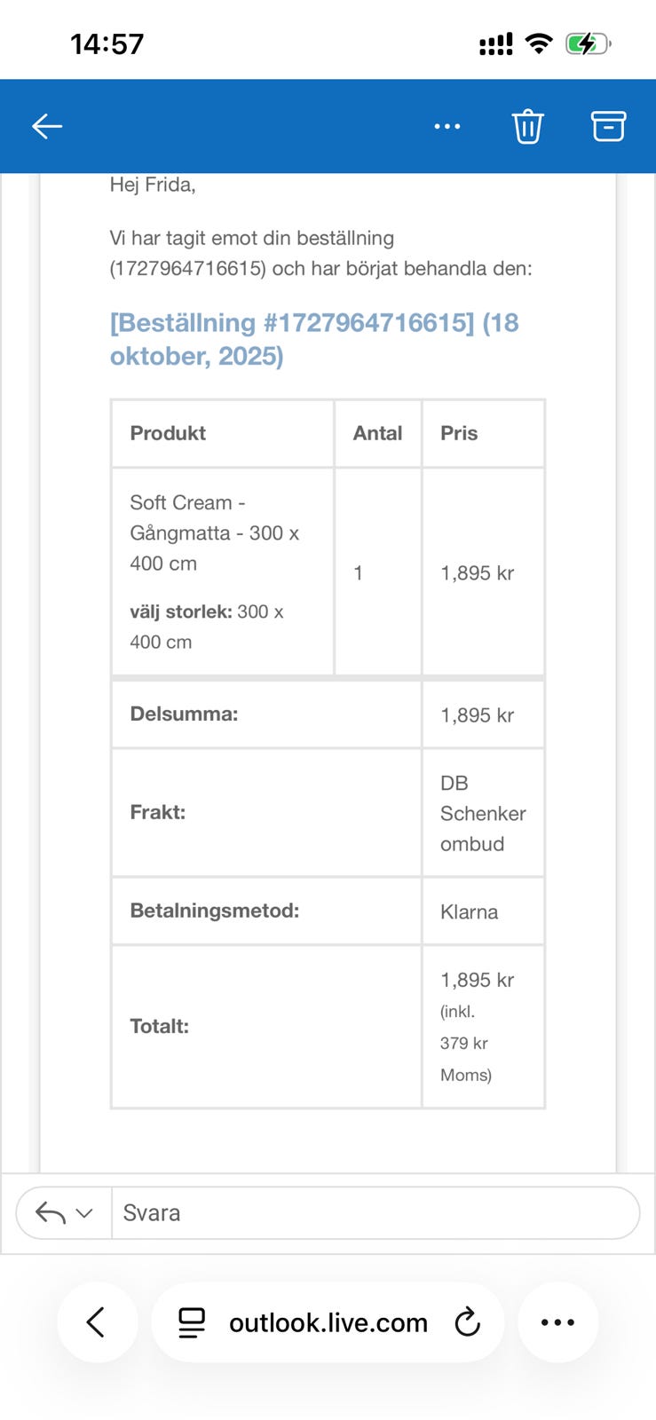
Task: Delete email with the trash icon
Action: pyautogui.click(x=527, y=127)
